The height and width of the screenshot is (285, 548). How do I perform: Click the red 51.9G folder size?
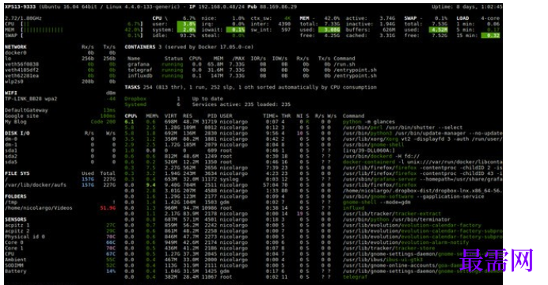(x=108, y=207)
